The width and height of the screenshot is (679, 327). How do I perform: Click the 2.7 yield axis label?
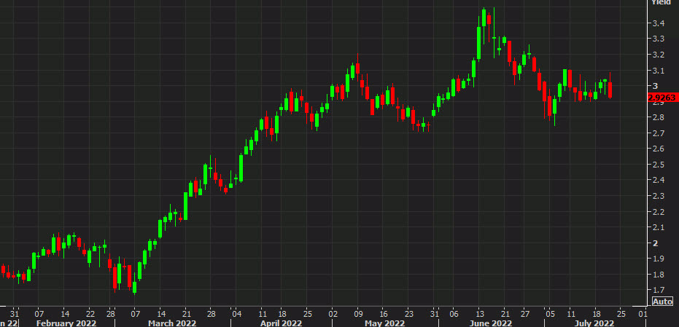(659, 133)
